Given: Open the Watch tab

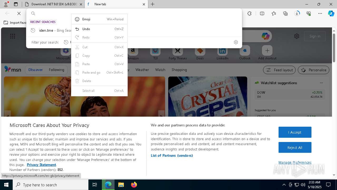Looking at the screenshot, I should 160,70.
